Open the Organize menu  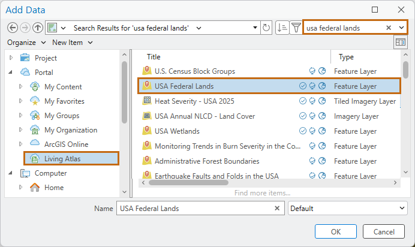click(x=26, y=43)
